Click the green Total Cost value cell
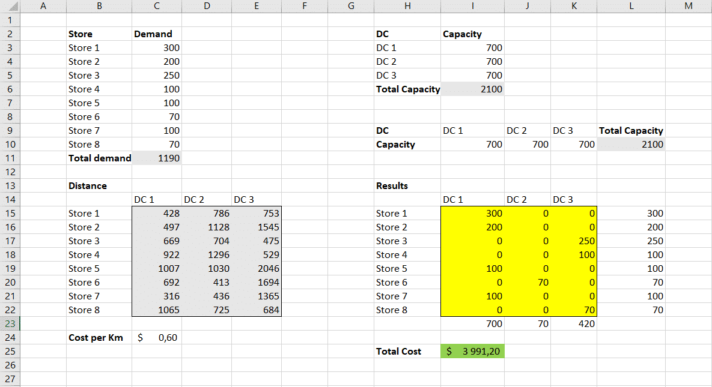Viewport: 712px width, 387px height. tap(472, 352)
